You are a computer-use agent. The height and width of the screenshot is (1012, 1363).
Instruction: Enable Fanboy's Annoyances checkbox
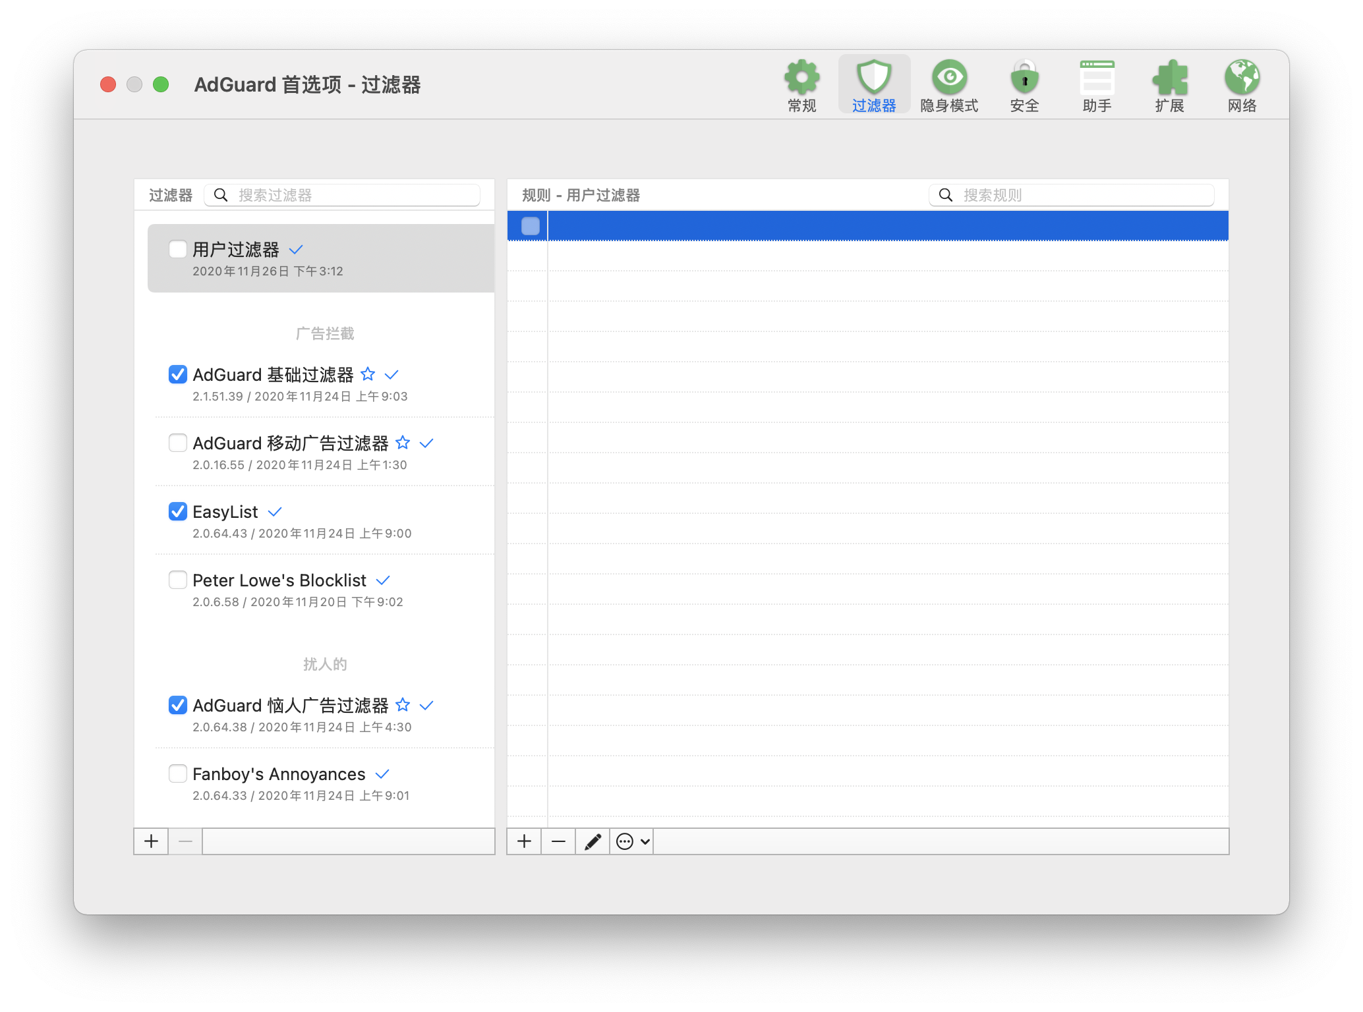[177, 773]
